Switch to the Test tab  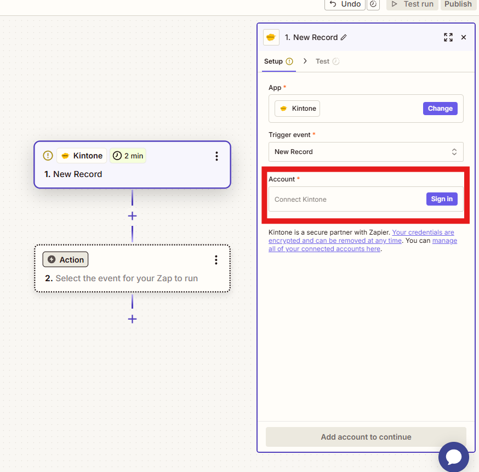click(x=327, y=61)
